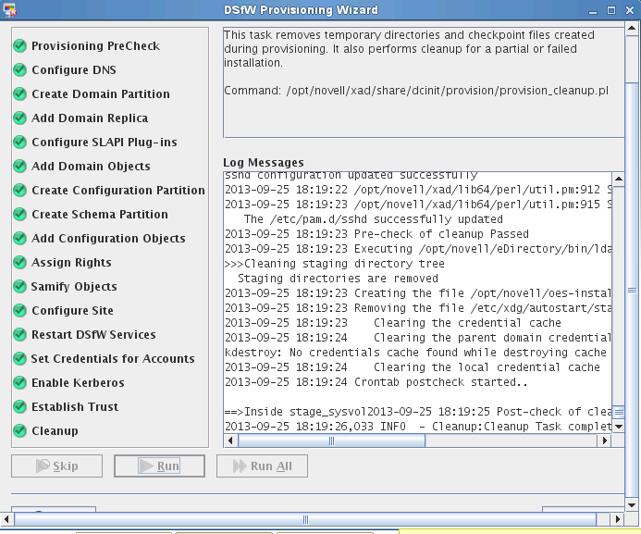Maximize the DSfW Provisioning Wizard window

coord(611,10)
